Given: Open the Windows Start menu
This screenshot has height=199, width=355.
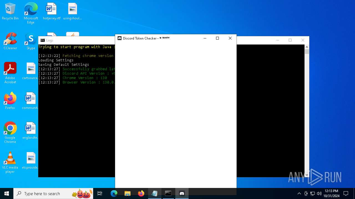Looking at the screenshot, I should pyautogui.click(x=7, y=193).
